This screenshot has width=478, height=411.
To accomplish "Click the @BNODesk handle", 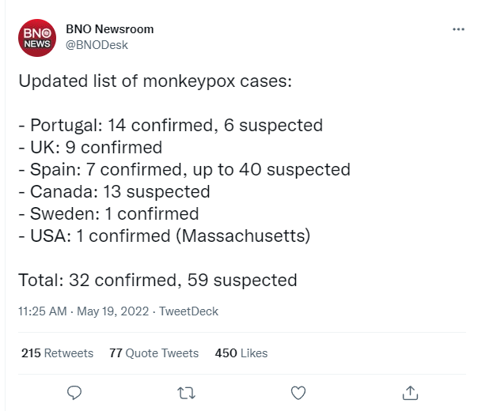I will point(96,45).
